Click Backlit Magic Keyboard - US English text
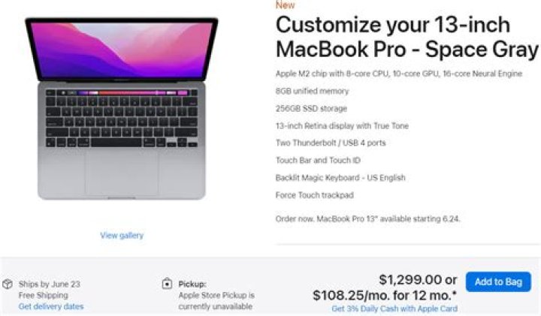The image size is (541, 316). (x=340, y=178)
